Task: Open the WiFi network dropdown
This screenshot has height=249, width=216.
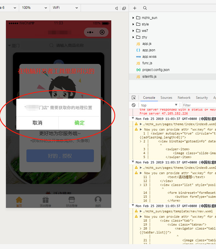Action: (65, 8)
